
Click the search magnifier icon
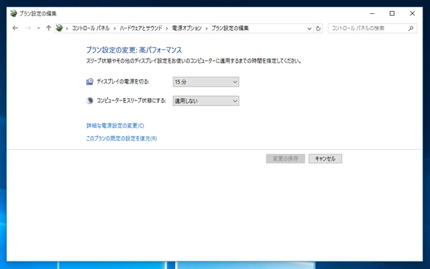point(411,28)
